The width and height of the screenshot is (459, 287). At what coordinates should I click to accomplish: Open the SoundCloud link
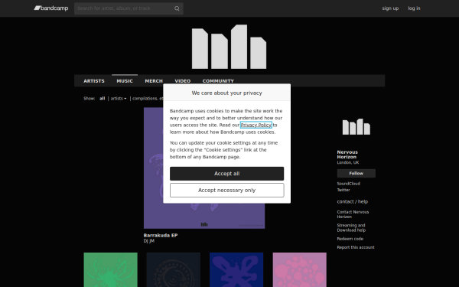coord(348,184)
